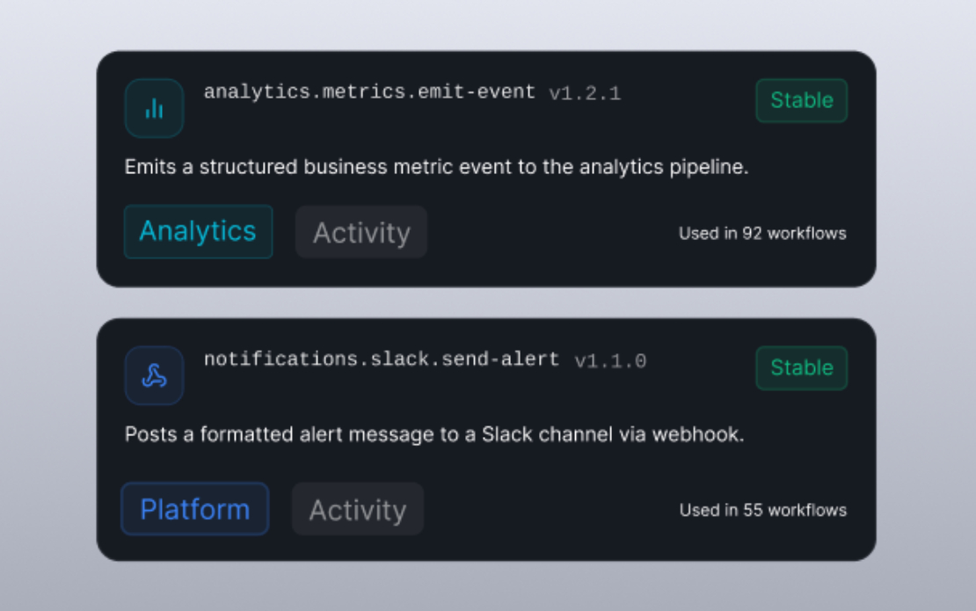Click the Activity tag on send-alert card

pyautogui.click(x=358, y=509)
